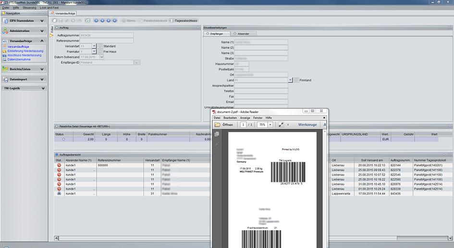Click the Tagesabschluss button
Image resolution: width=454 pixels, height=248 pixels.
(x=184, y=21)
